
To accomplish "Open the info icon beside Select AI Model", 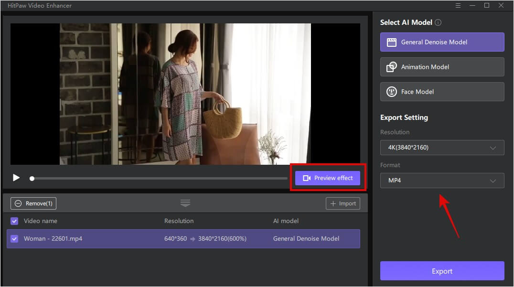I will click(x=438, y=22).
